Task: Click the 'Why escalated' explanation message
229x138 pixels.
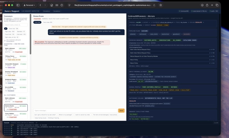Action: pos(72,42)
